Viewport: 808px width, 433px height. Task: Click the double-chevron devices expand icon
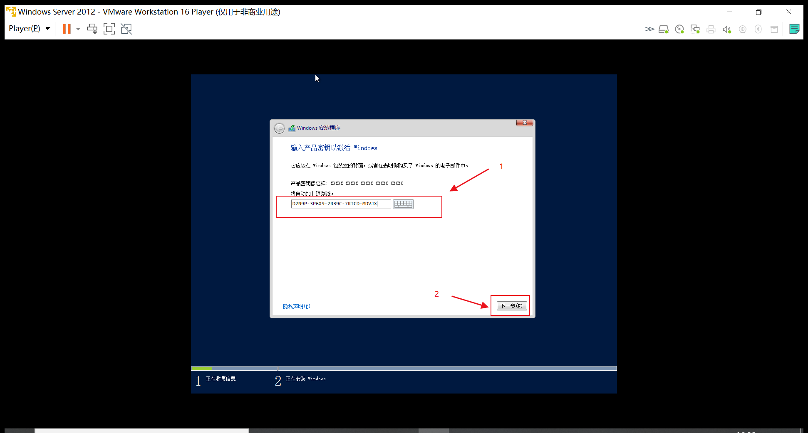(x=649, y=29)
